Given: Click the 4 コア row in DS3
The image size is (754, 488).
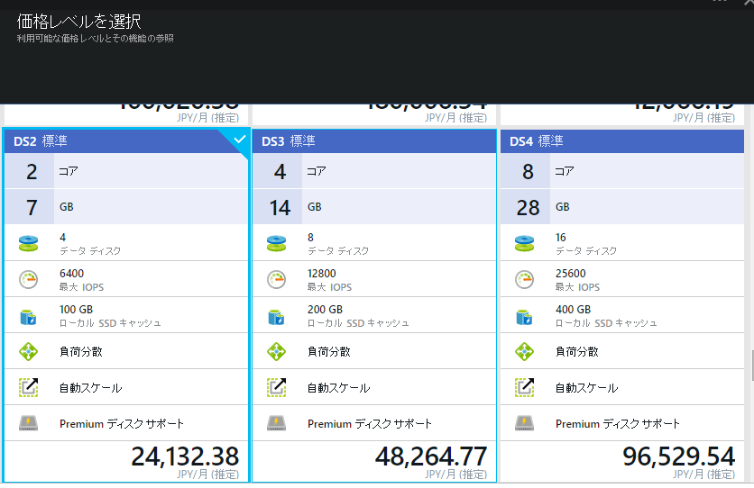Looking at the screenshot, I should (x=374, y=171).
